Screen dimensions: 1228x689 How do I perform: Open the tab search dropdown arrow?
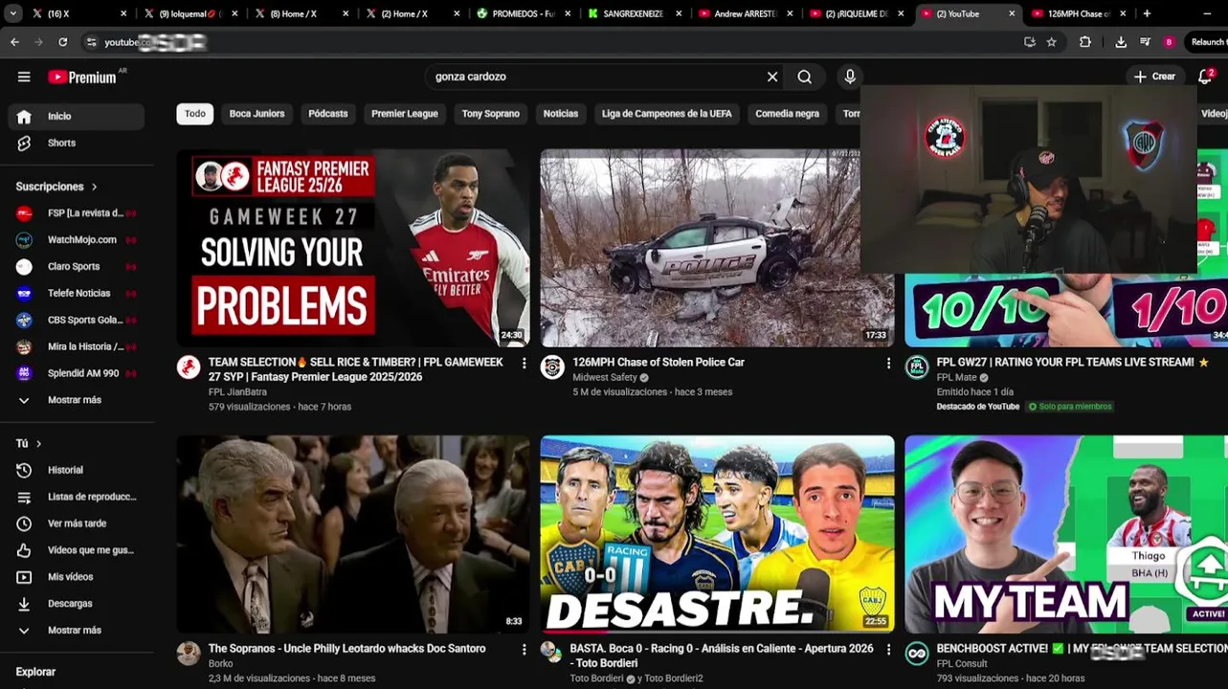(12, 13)
